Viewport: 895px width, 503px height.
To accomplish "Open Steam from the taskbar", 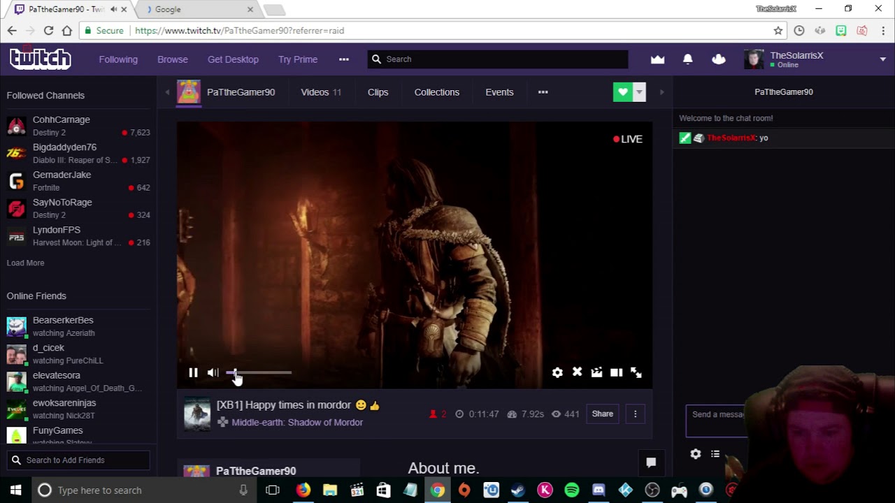I will point(518,490).
